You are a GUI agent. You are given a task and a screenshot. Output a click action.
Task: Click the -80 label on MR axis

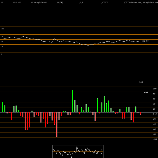[x=154, y=134]
